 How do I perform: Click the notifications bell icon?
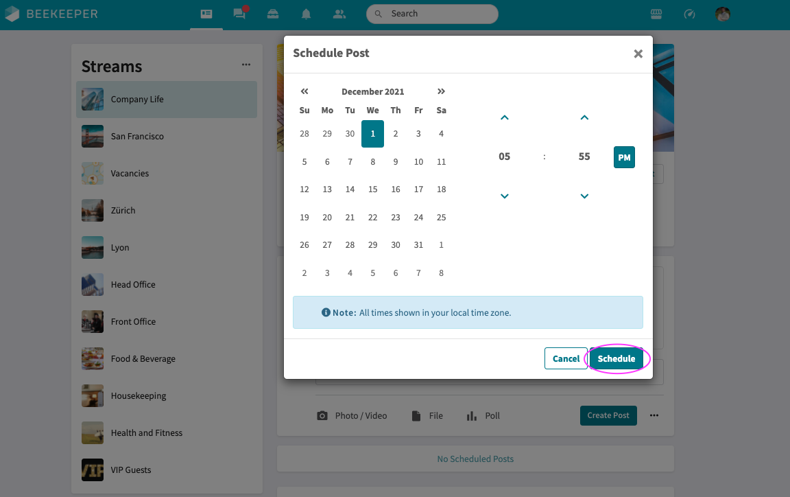(x=307, y=14)
